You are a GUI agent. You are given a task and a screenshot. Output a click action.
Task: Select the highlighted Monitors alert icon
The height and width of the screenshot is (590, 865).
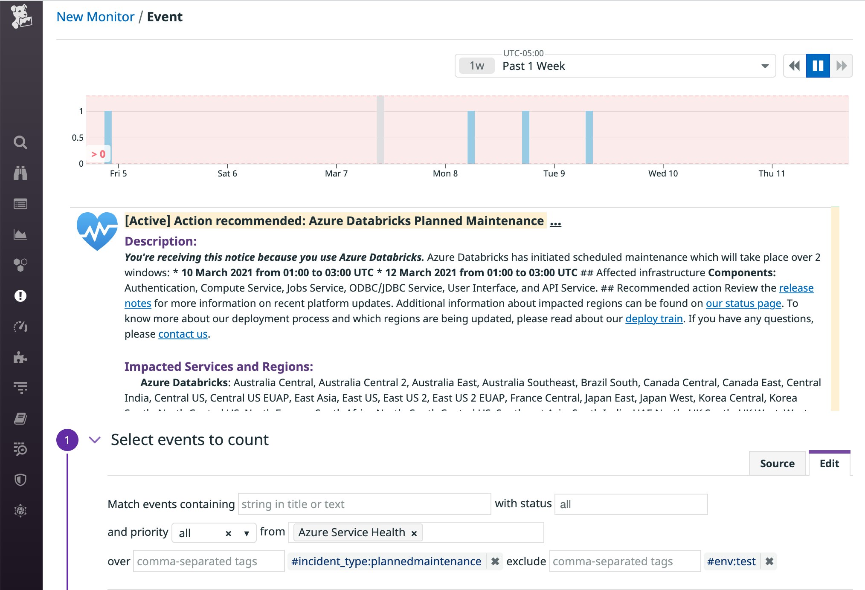(x=21, y=295)
